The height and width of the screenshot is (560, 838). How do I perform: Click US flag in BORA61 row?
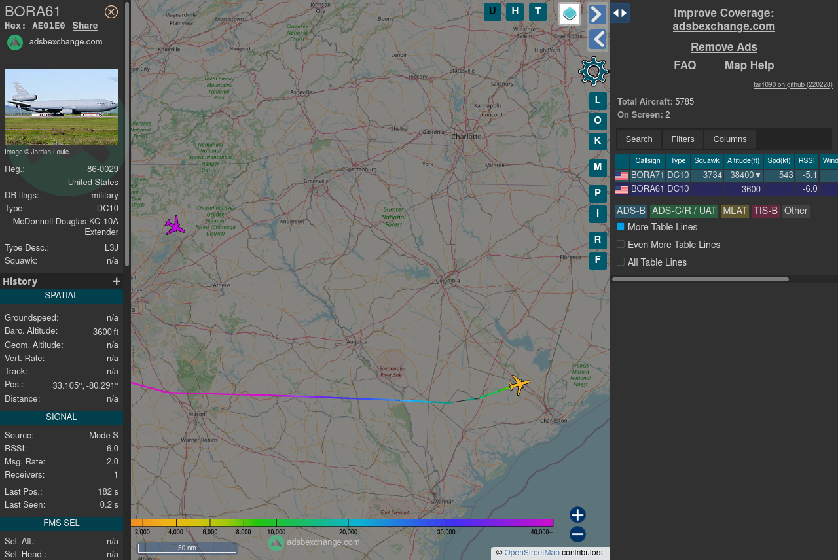(622, 190)
